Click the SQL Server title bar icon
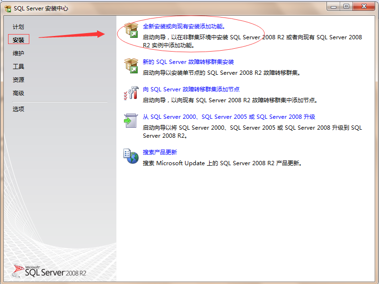This screenshot has width=379, height=284. [x=8, y=9]
